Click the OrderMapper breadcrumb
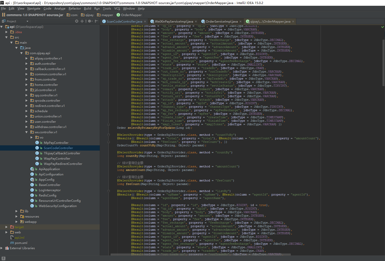The width and height of the screenshot is (385, 261). (x=129, y=15)
